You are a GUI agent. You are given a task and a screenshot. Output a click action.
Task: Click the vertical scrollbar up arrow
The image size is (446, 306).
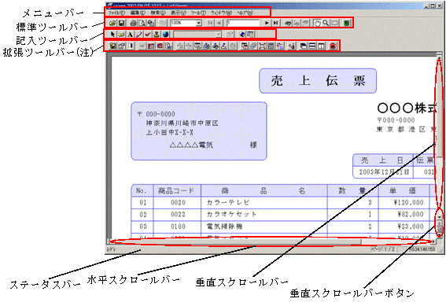[440, 58]
